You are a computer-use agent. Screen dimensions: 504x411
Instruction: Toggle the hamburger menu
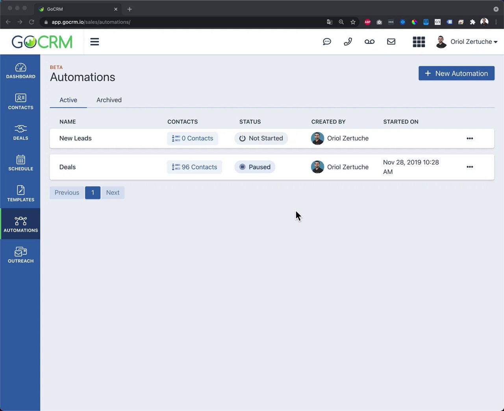94,42
